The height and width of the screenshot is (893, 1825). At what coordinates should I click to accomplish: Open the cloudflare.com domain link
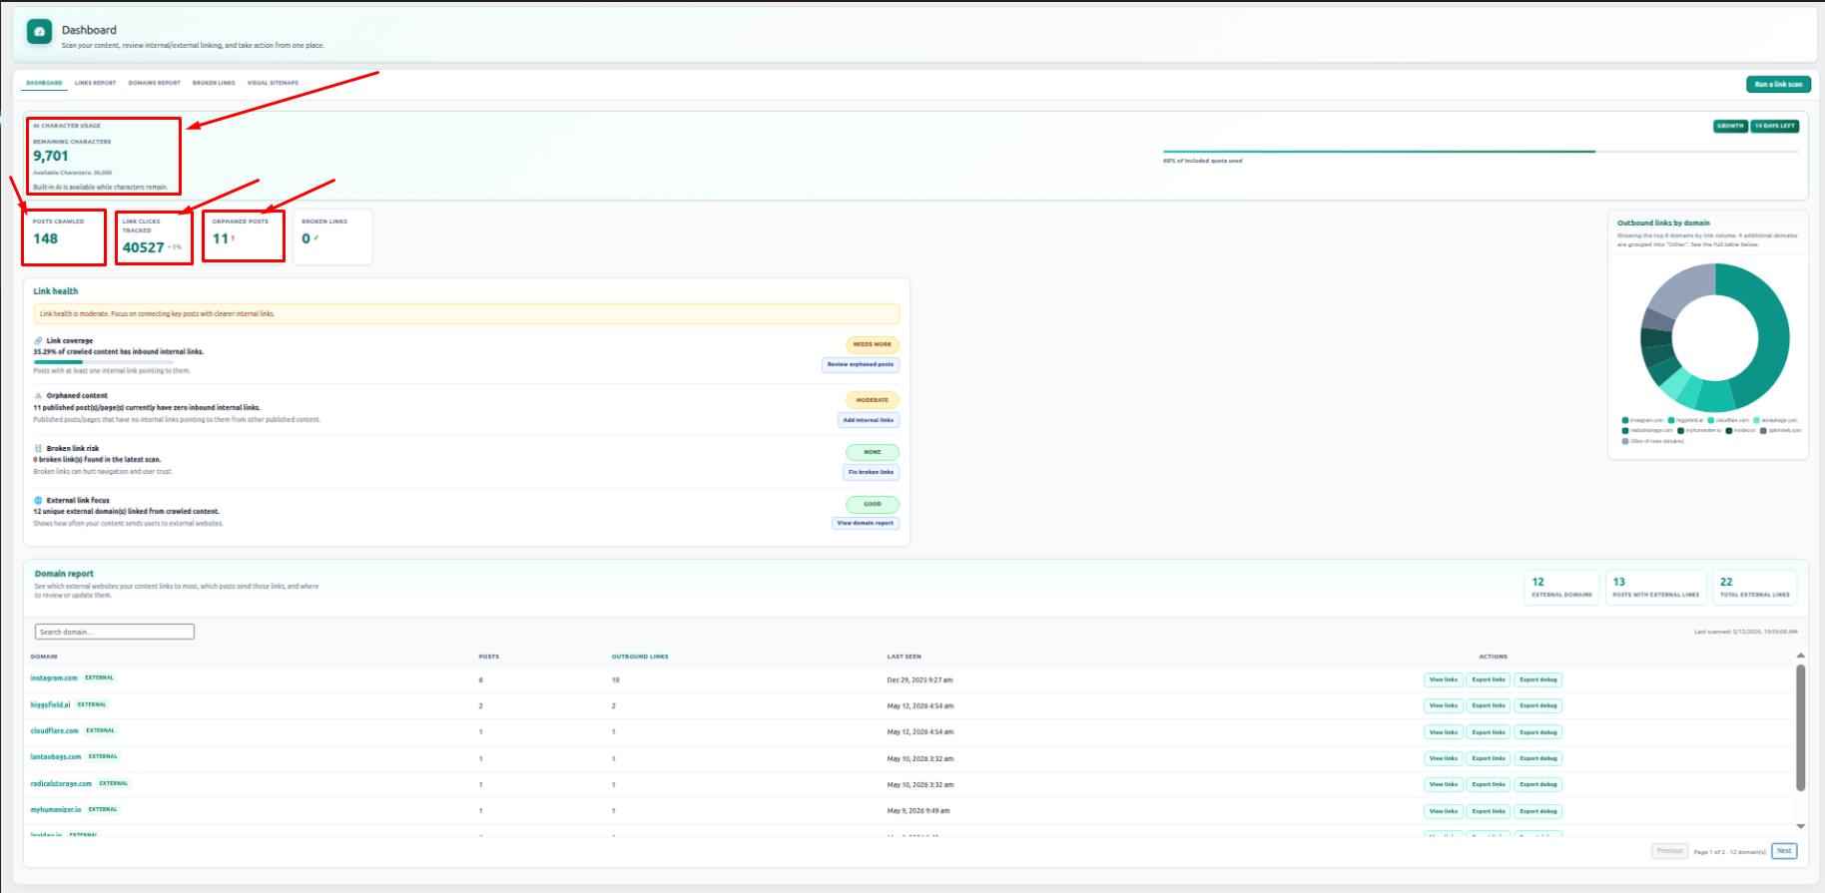(54, 730)
